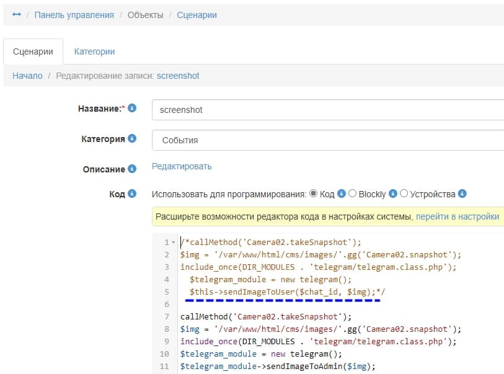
Task: Collapse code fold arrow on line 1
Action: [173, 243]
